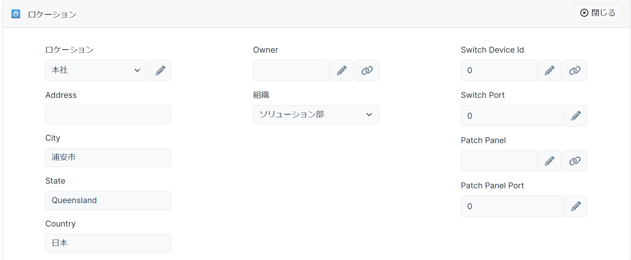Close the panel with 閉じる button
This screenshot has height=260, width=631.
click(x=598, y=13)
